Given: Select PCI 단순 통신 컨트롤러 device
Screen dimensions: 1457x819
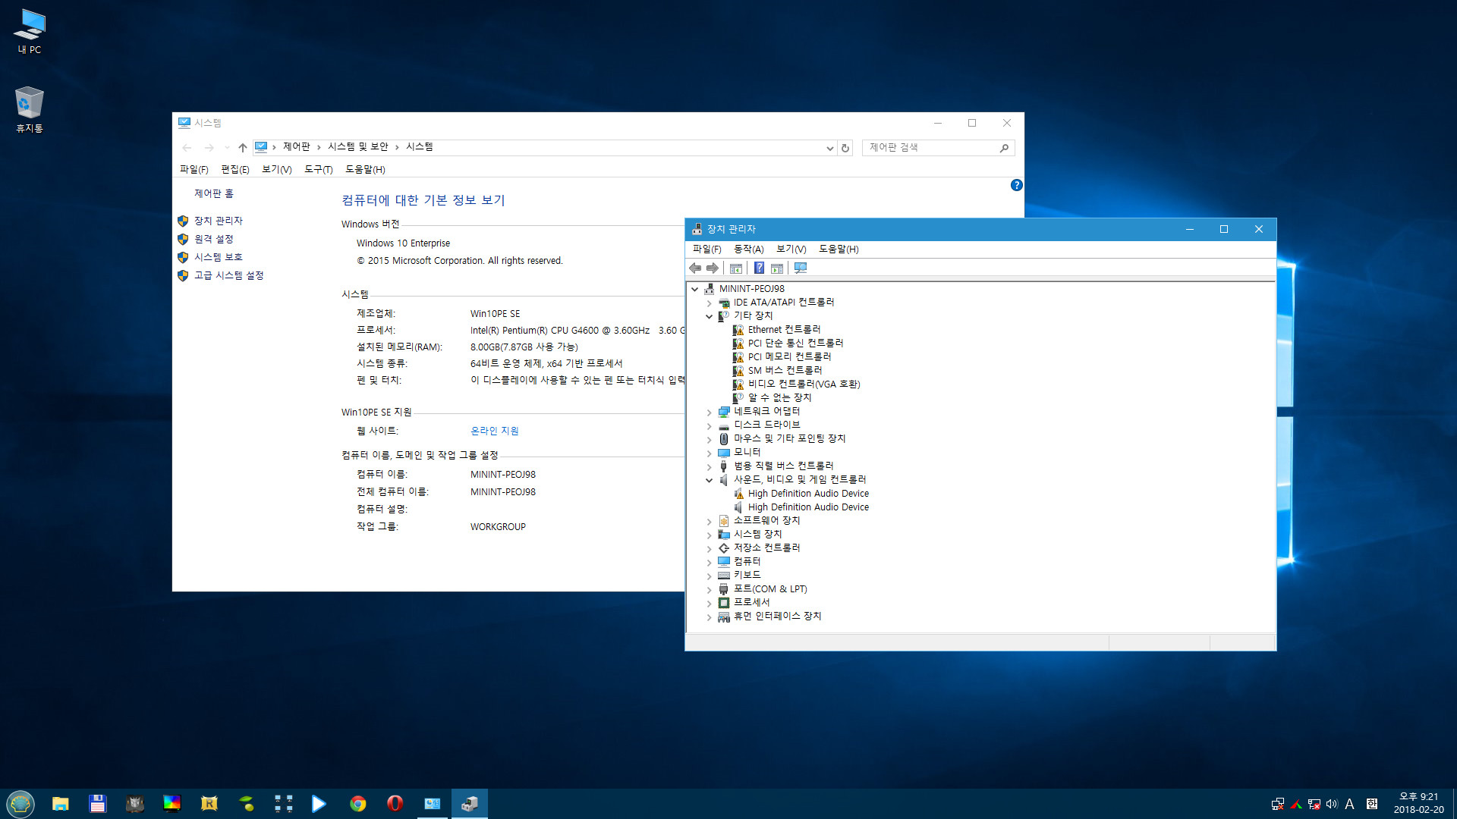Looking at the screenshot, I should (795, 344).
